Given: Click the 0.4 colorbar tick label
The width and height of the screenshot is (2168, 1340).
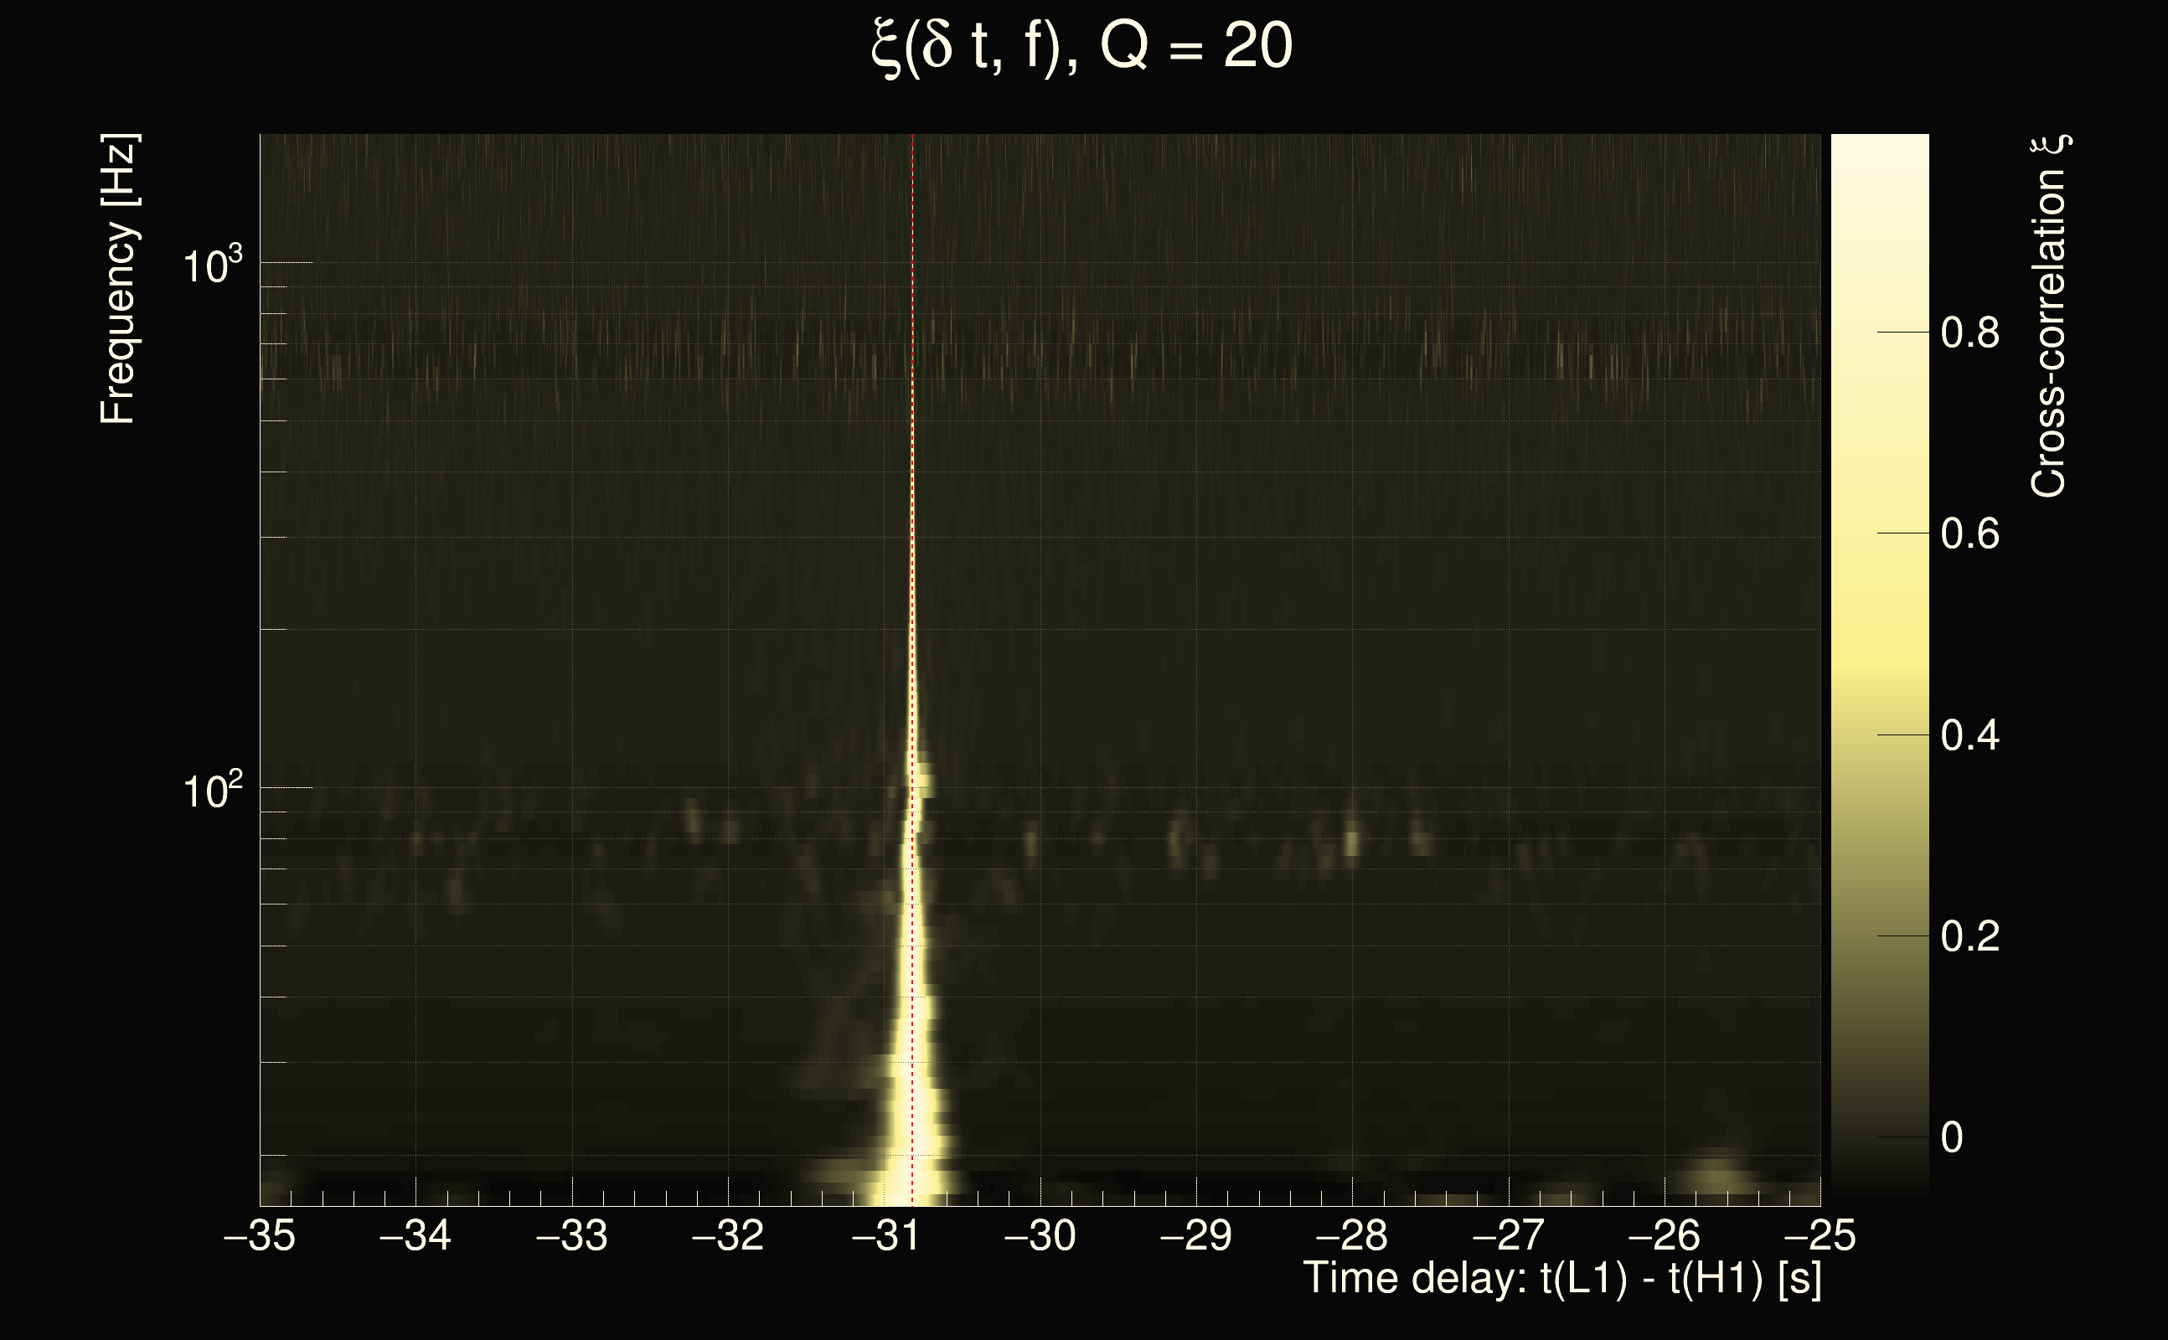Looking at the screenshot, I should click(1969, 735).
